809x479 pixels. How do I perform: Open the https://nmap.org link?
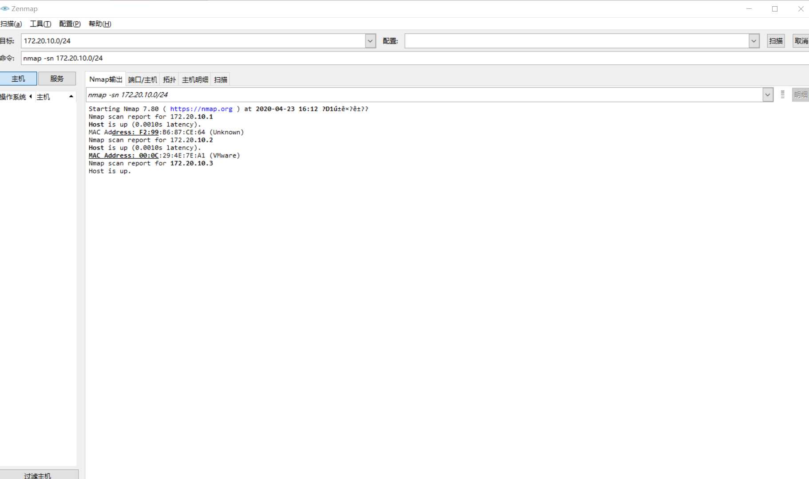click(x=201, y=109)
